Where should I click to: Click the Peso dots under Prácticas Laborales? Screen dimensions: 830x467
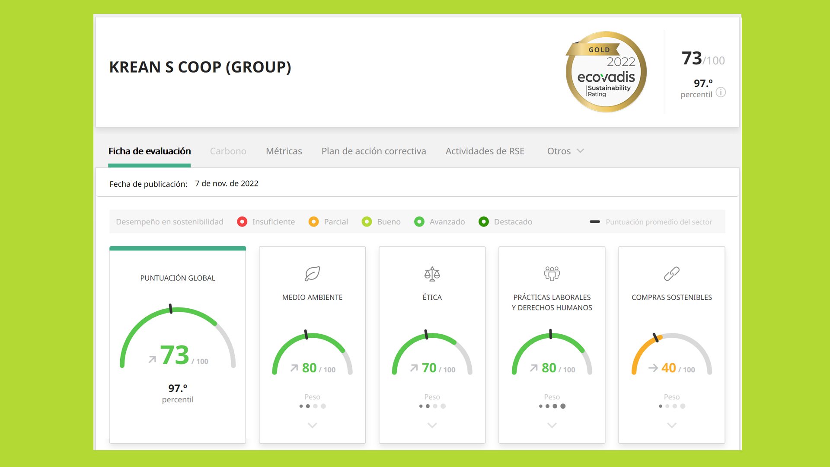[x=552, y=406]
